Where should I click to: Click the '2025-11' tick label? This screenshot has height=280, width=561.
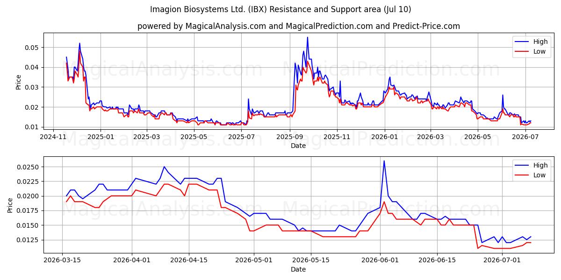[337, 136]
